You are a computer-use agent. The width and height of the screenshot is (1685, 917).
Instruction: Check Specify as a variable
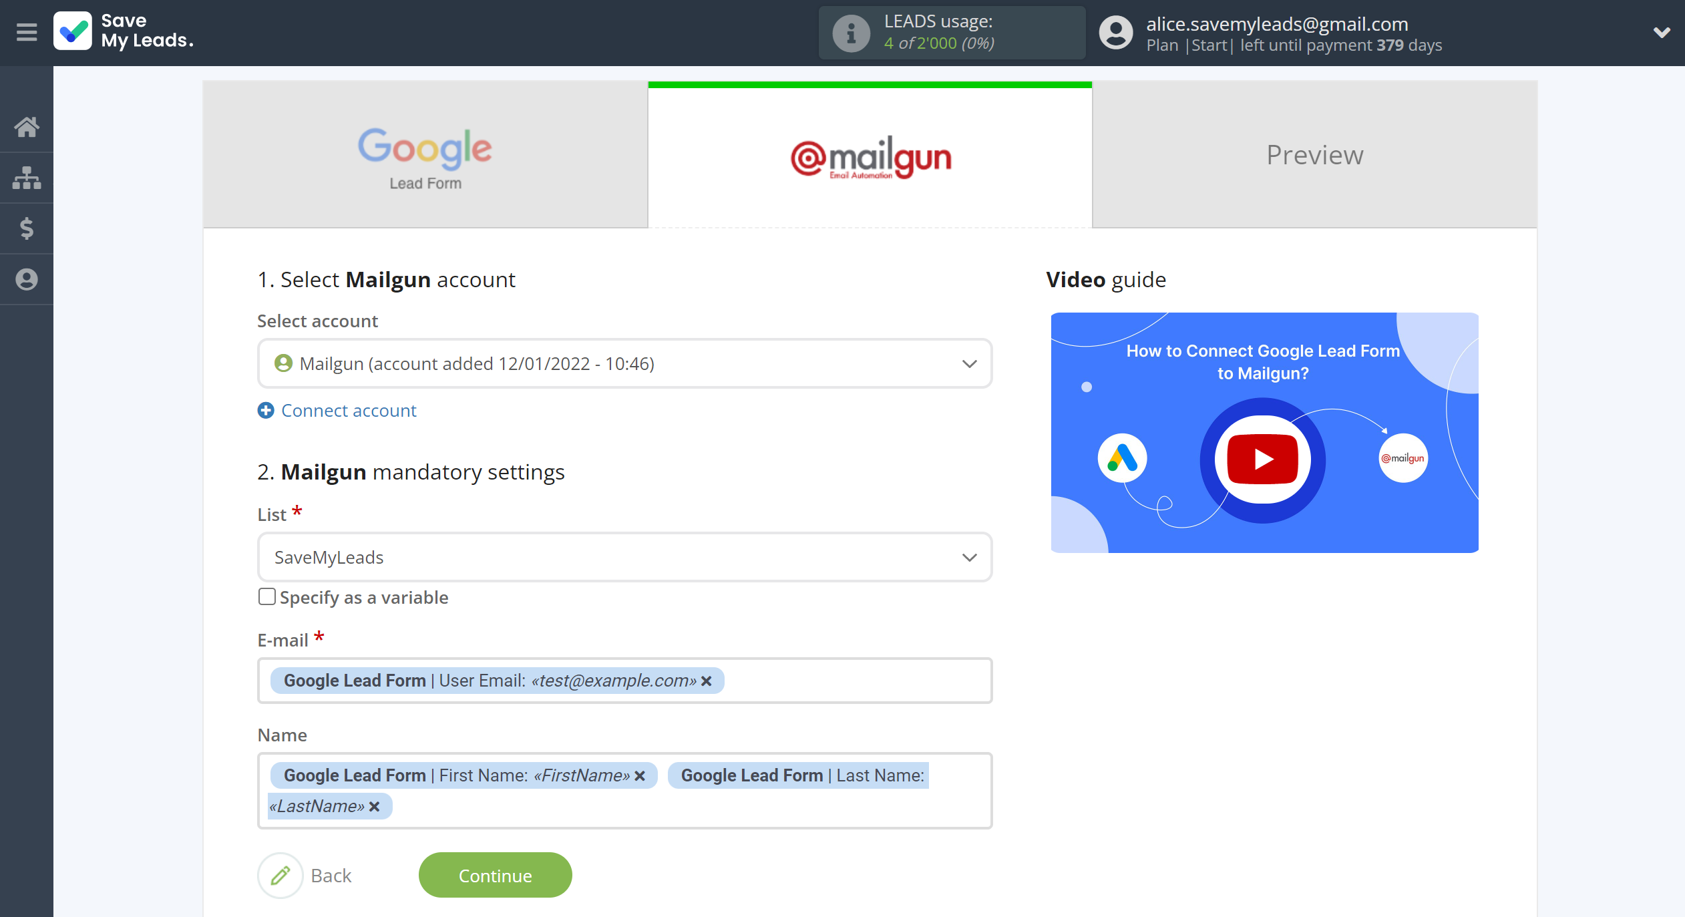pyautogui.click(x=267, y=596)
